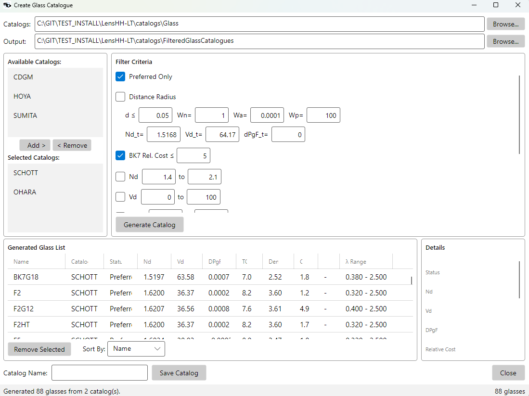Click the Nd maximum 2.1 field
This screenshot has width=529, height=396.
pos(205,177)
